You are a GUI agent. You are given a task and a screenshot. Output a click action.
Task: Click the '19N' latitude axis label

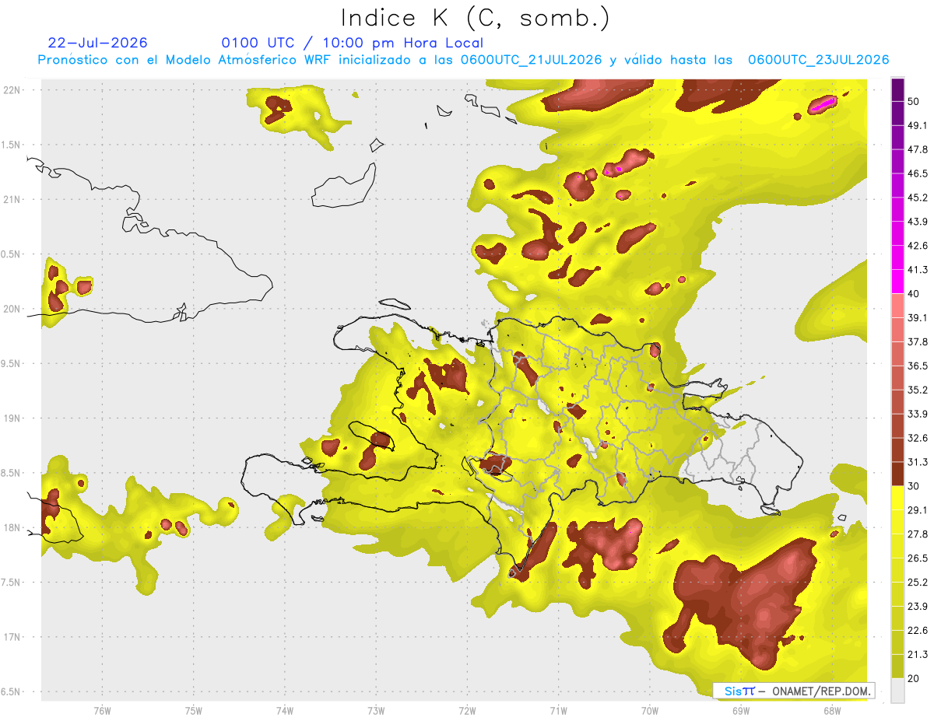[x=12, y=418]
